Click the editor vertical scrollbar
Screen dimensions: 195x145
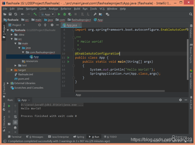[188, 60]
